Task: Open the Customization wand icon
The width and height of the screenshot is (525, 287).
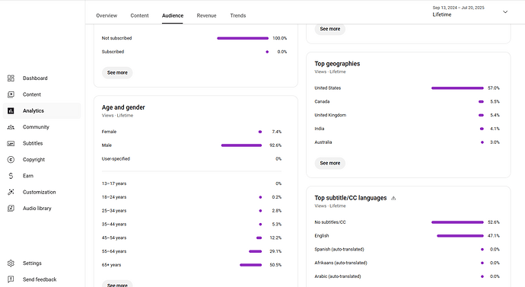Action: click(x=11, y=192)
